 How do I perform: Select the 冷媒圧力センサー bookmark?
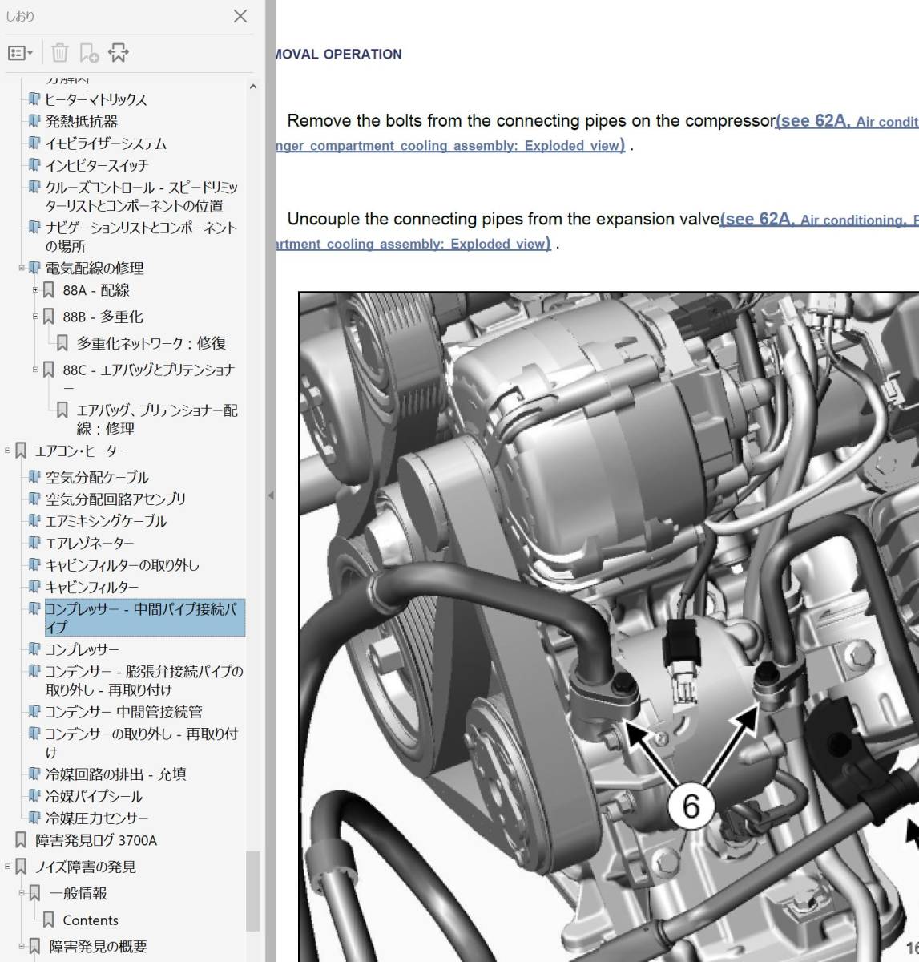(x=97, y=819)
